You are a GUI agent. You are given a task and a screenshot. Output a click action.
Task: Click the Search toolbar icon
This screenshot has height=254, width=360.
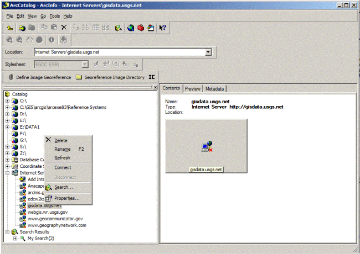(x=118, y=28)
